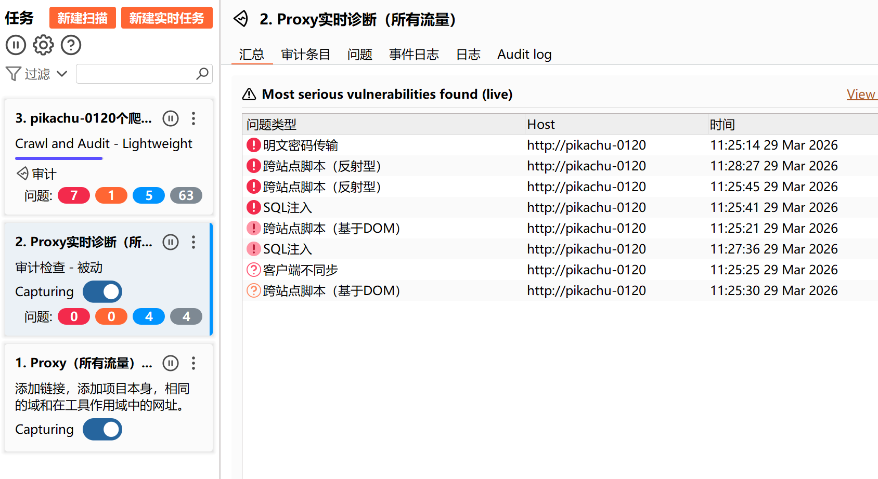This screenshot has width=878, height=479.
Task: Open the three-dot menu for task 2
Action: pyautogui.click(x=193, y=242)
